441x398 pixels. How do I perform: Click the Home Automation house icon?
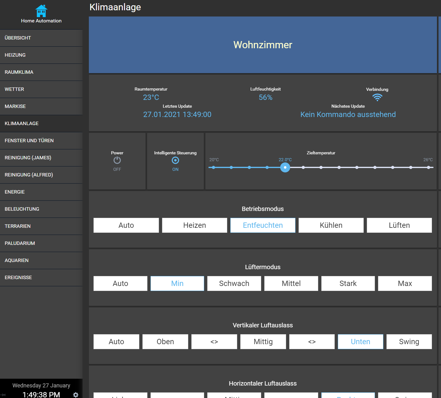tap(41, 11)
